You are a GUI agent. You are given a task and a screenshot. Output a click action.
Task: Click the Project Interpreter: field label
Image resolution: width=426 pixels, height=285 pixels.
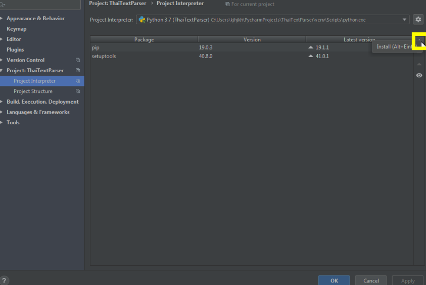tap(111, 20)
